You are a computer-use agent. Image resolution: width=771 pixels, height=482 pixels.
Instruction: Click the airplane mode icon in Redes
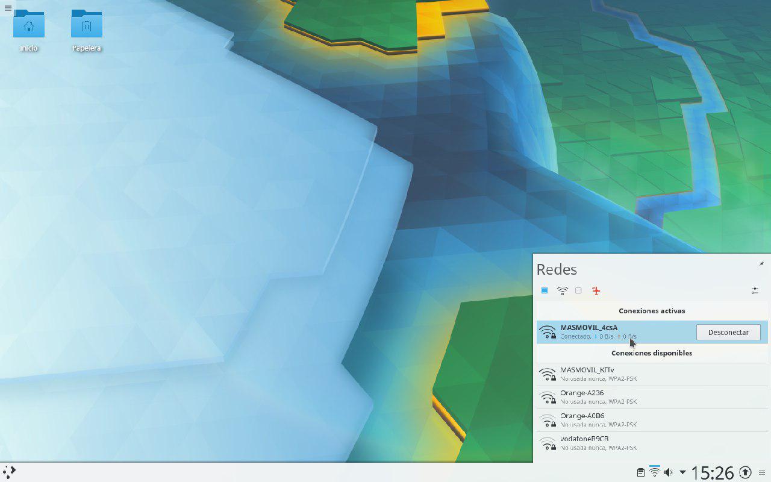[596, 291]
